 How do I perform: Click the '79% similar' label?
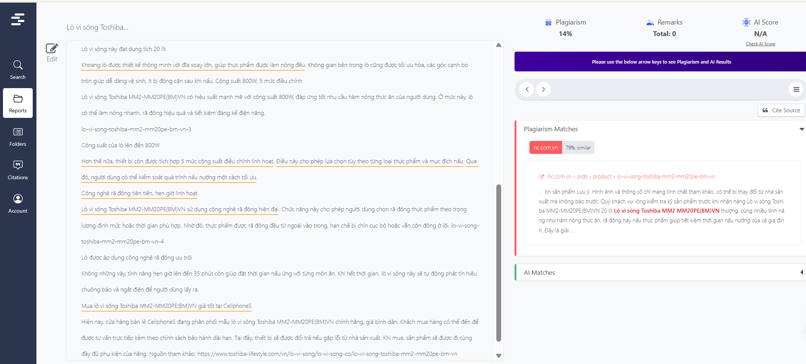click(x=578, y=148)
